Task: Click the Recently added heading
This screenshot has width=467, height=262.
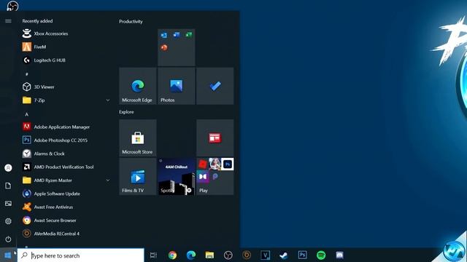Action: [x=37, y=21]
